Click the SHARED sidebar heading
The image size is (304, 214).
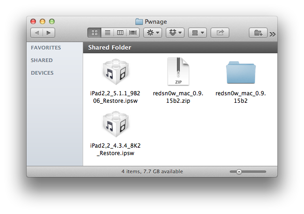click(42, 60)
